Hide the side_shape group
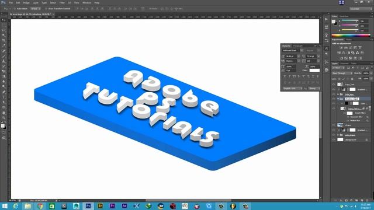Image resolution: width=374 pixels, height=210 pixels. [334, 135]
